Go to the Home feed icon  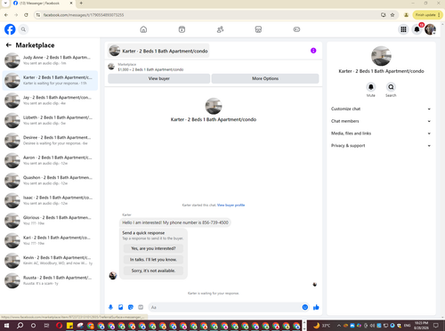point(143,29)
